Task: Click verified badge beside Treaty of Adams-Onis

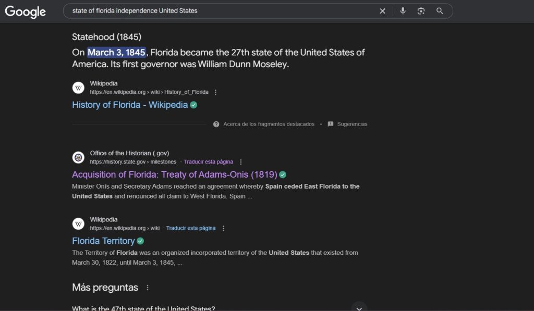Action: tap(283, 175)
